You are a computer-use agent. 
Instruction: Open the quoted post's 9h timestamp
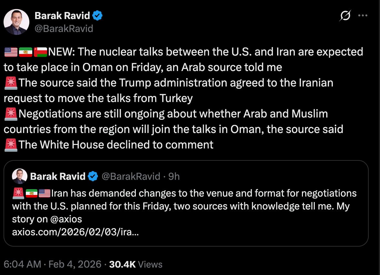coord(174,176)
